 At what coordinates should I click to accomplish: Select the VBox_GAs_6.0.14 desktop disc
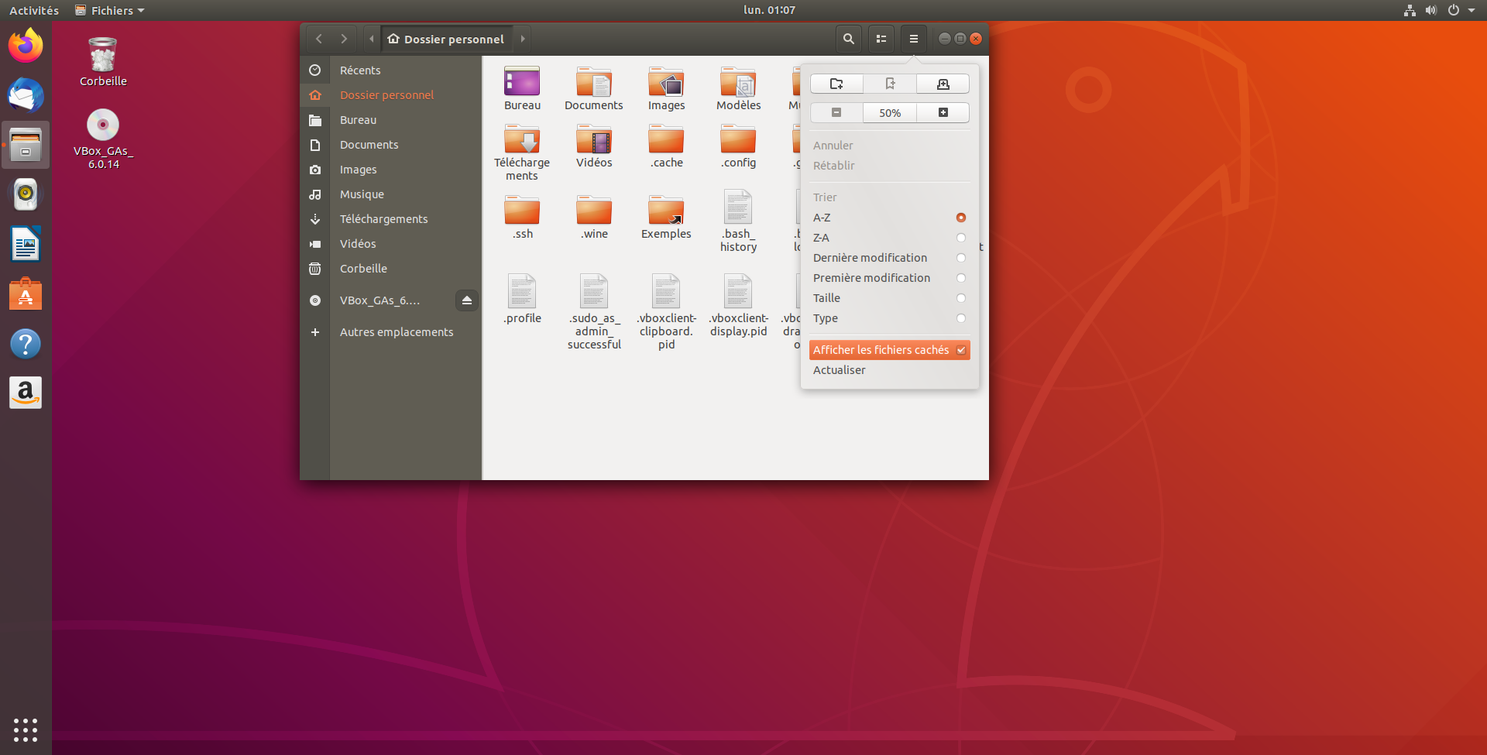click(x=103, y=139)
